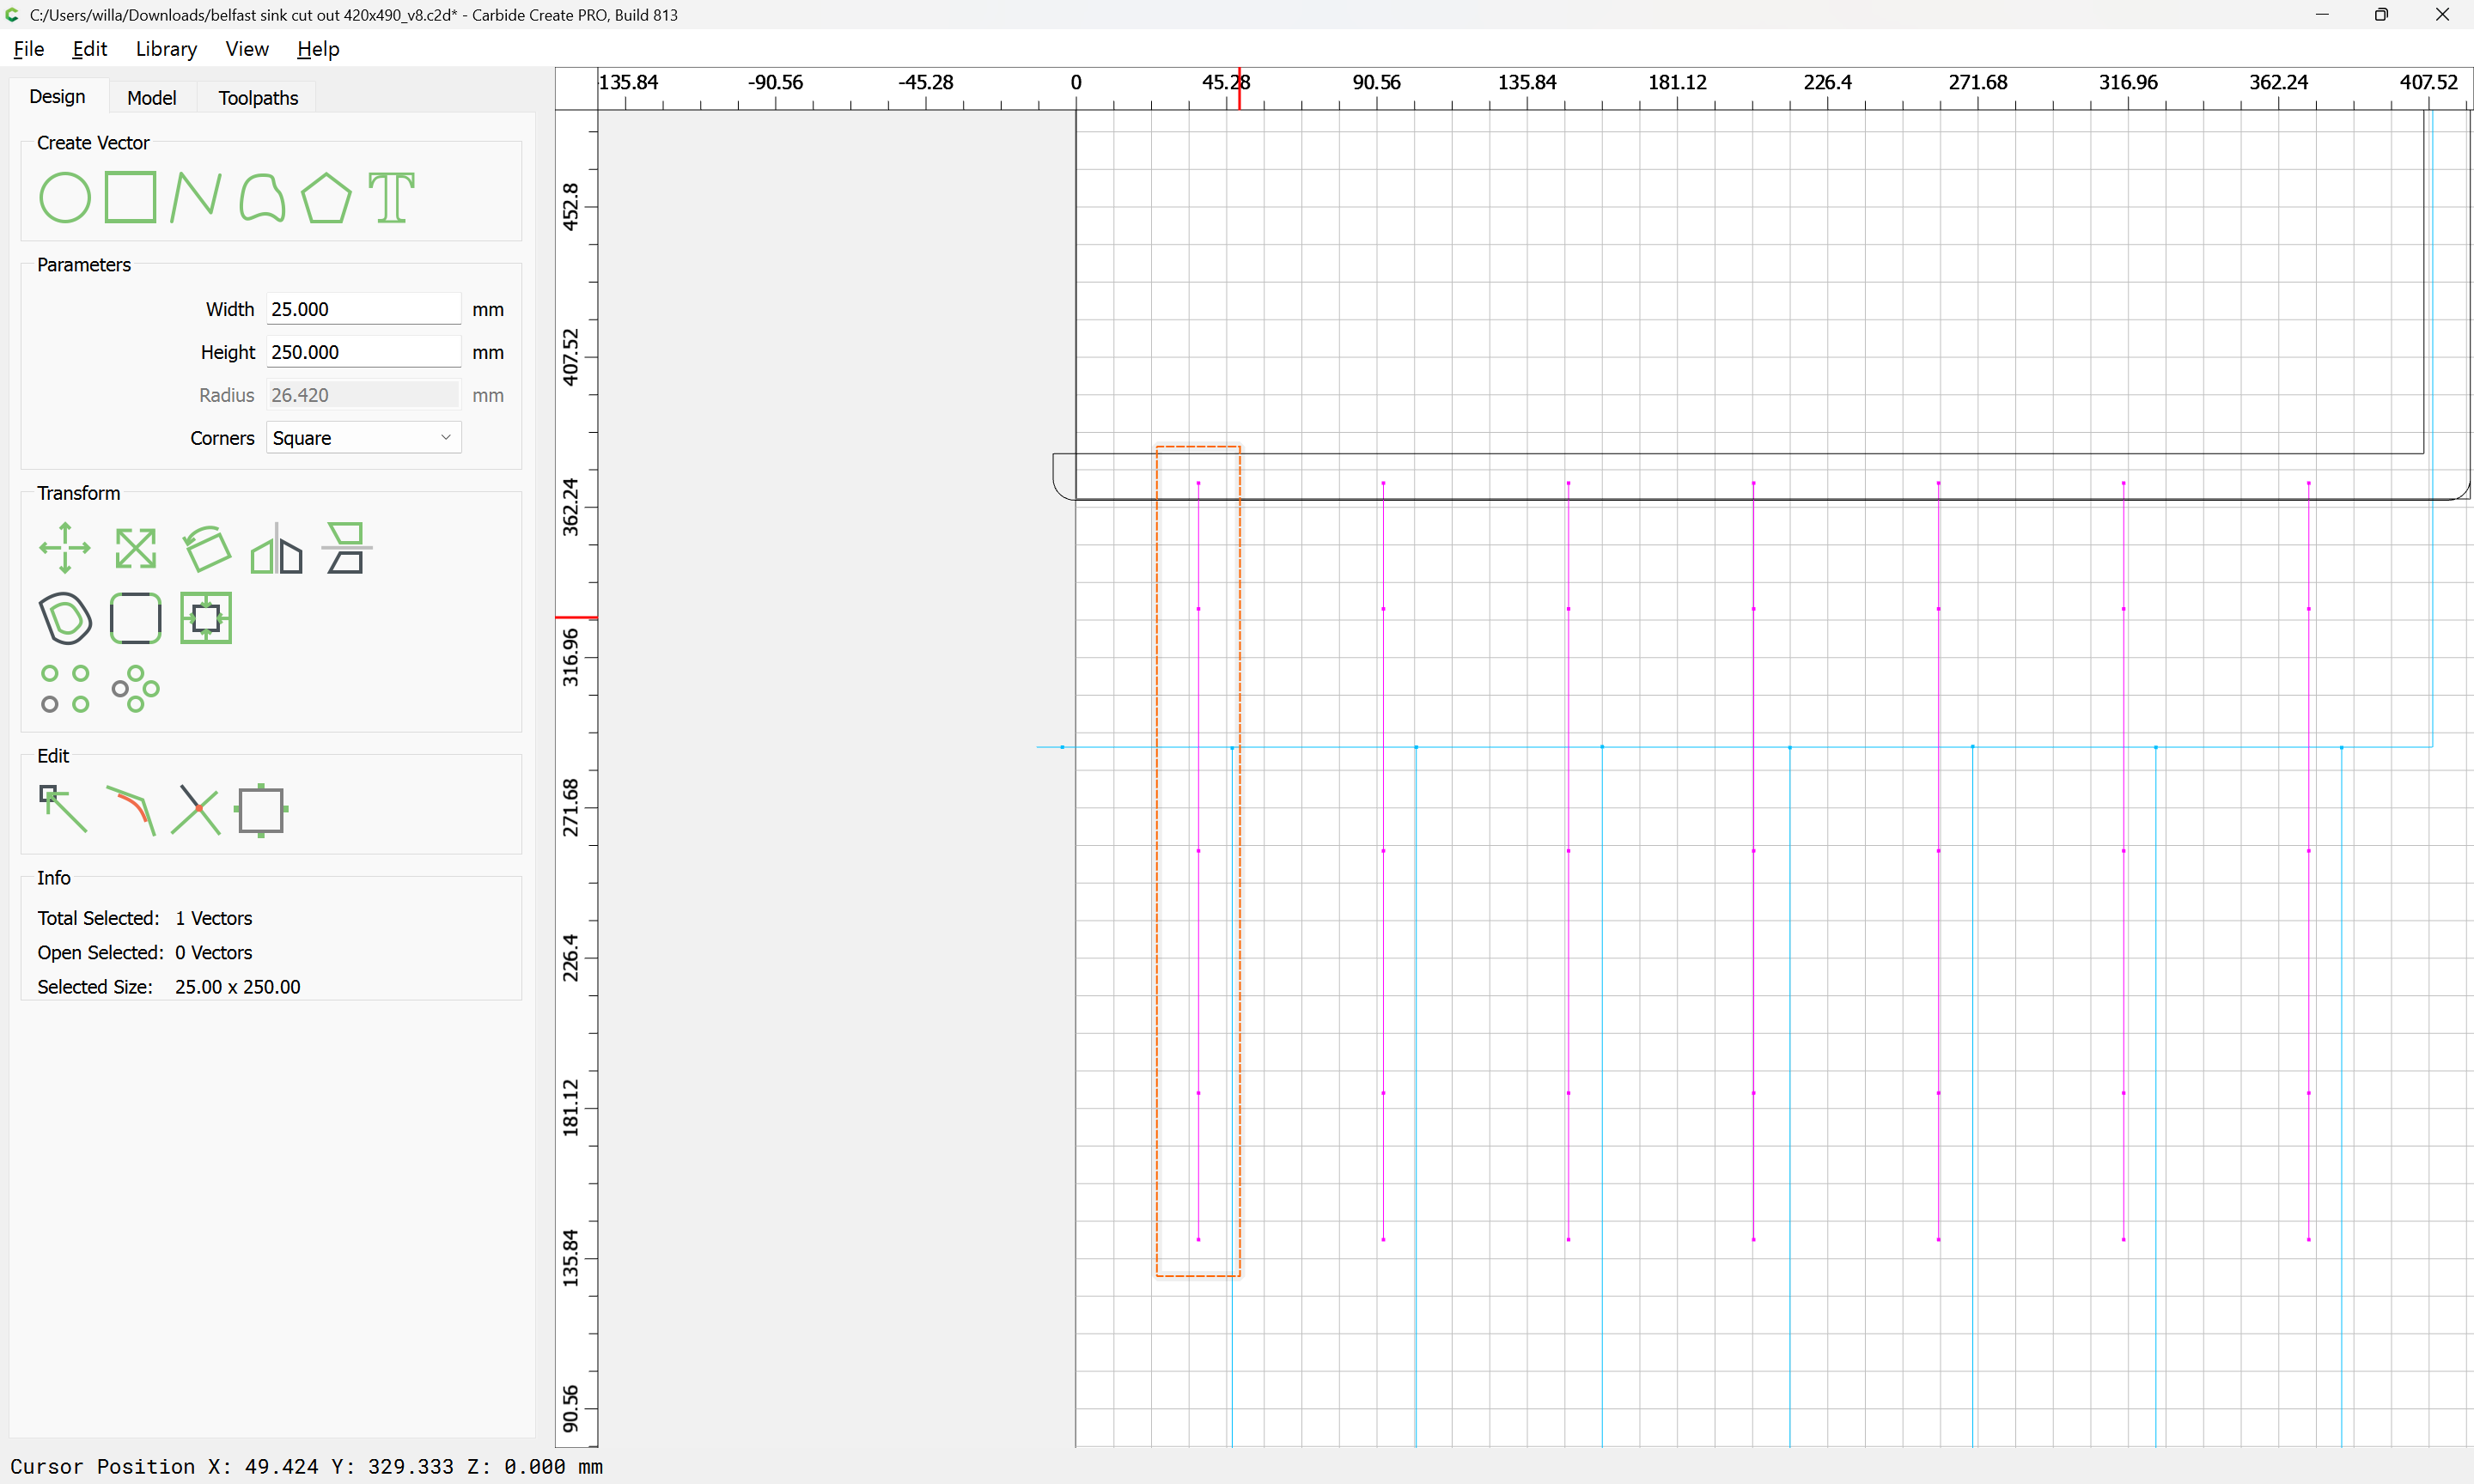Screen dimensions: 2474x1484
Task: Click the Cursor Position status bar text
Action: tap(307, 1466)
